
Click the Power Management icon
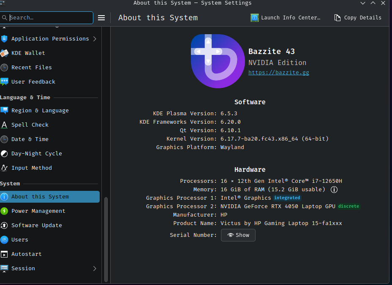tap(4, 211)
